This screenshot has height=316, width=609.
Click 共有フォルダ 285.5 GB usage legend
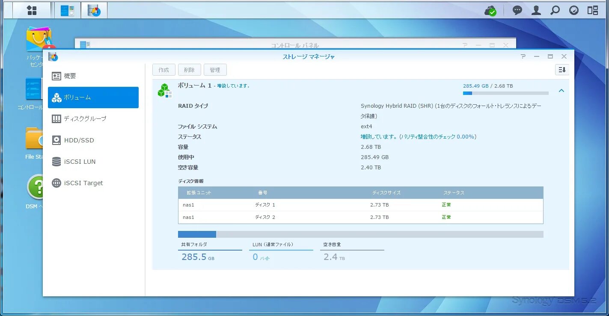210,252
